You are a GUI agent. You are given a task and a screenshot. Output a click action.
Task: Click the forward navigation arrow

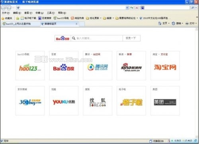[9, 8]
